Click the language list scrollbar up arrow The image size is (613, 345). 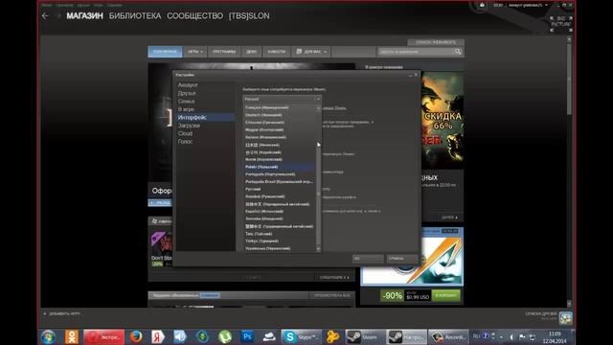(318, 107)
